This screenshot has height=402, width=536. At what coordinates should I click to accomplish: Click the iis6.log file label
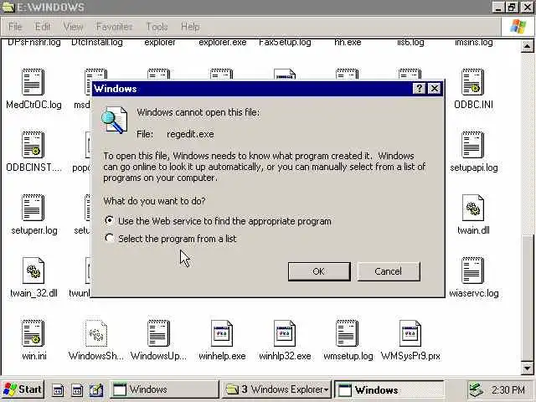point(410,43)
